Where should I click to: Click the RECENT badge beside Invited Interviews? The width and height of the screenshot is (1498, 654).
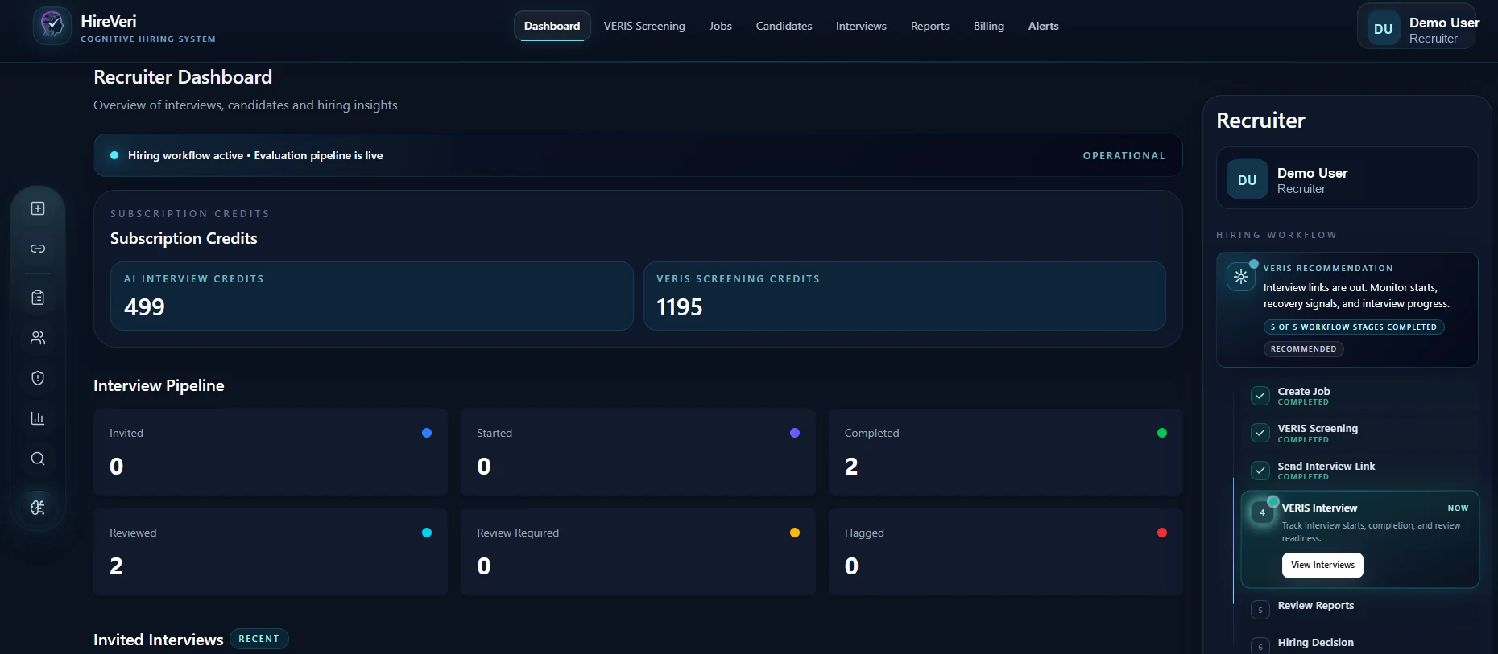[x=259, y=639]
